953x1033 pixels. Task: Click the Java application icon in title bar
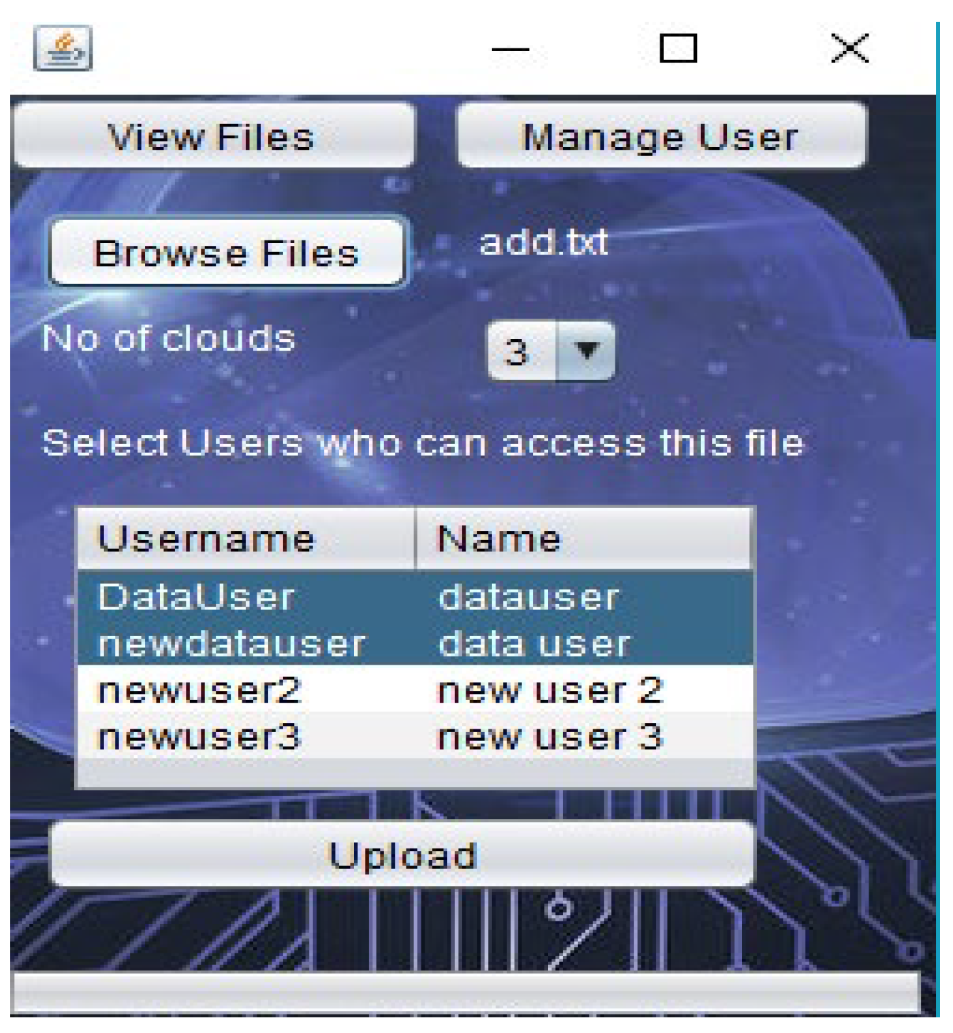(63, 48)
